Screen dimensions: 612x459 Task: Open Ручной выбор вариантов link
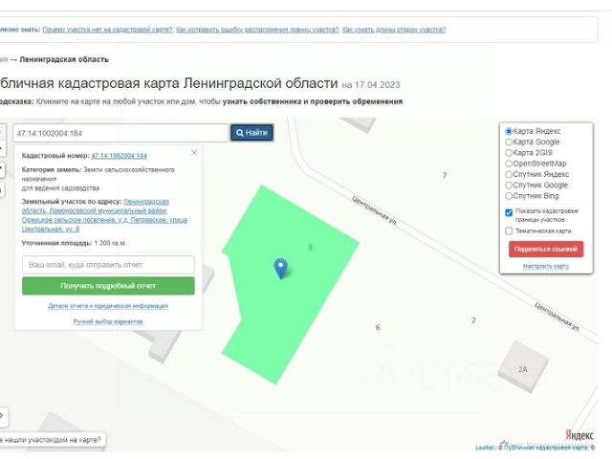point(108,321)
